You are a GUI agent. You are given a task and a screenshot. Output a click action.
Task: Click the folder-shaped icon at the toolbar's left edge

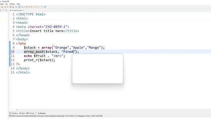coord(2,7)
